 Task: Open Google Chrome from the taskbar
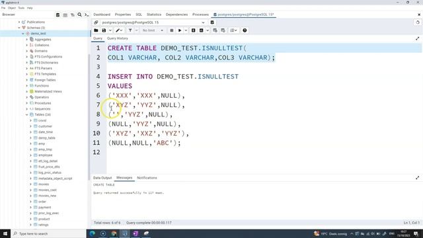coord(114,233)
